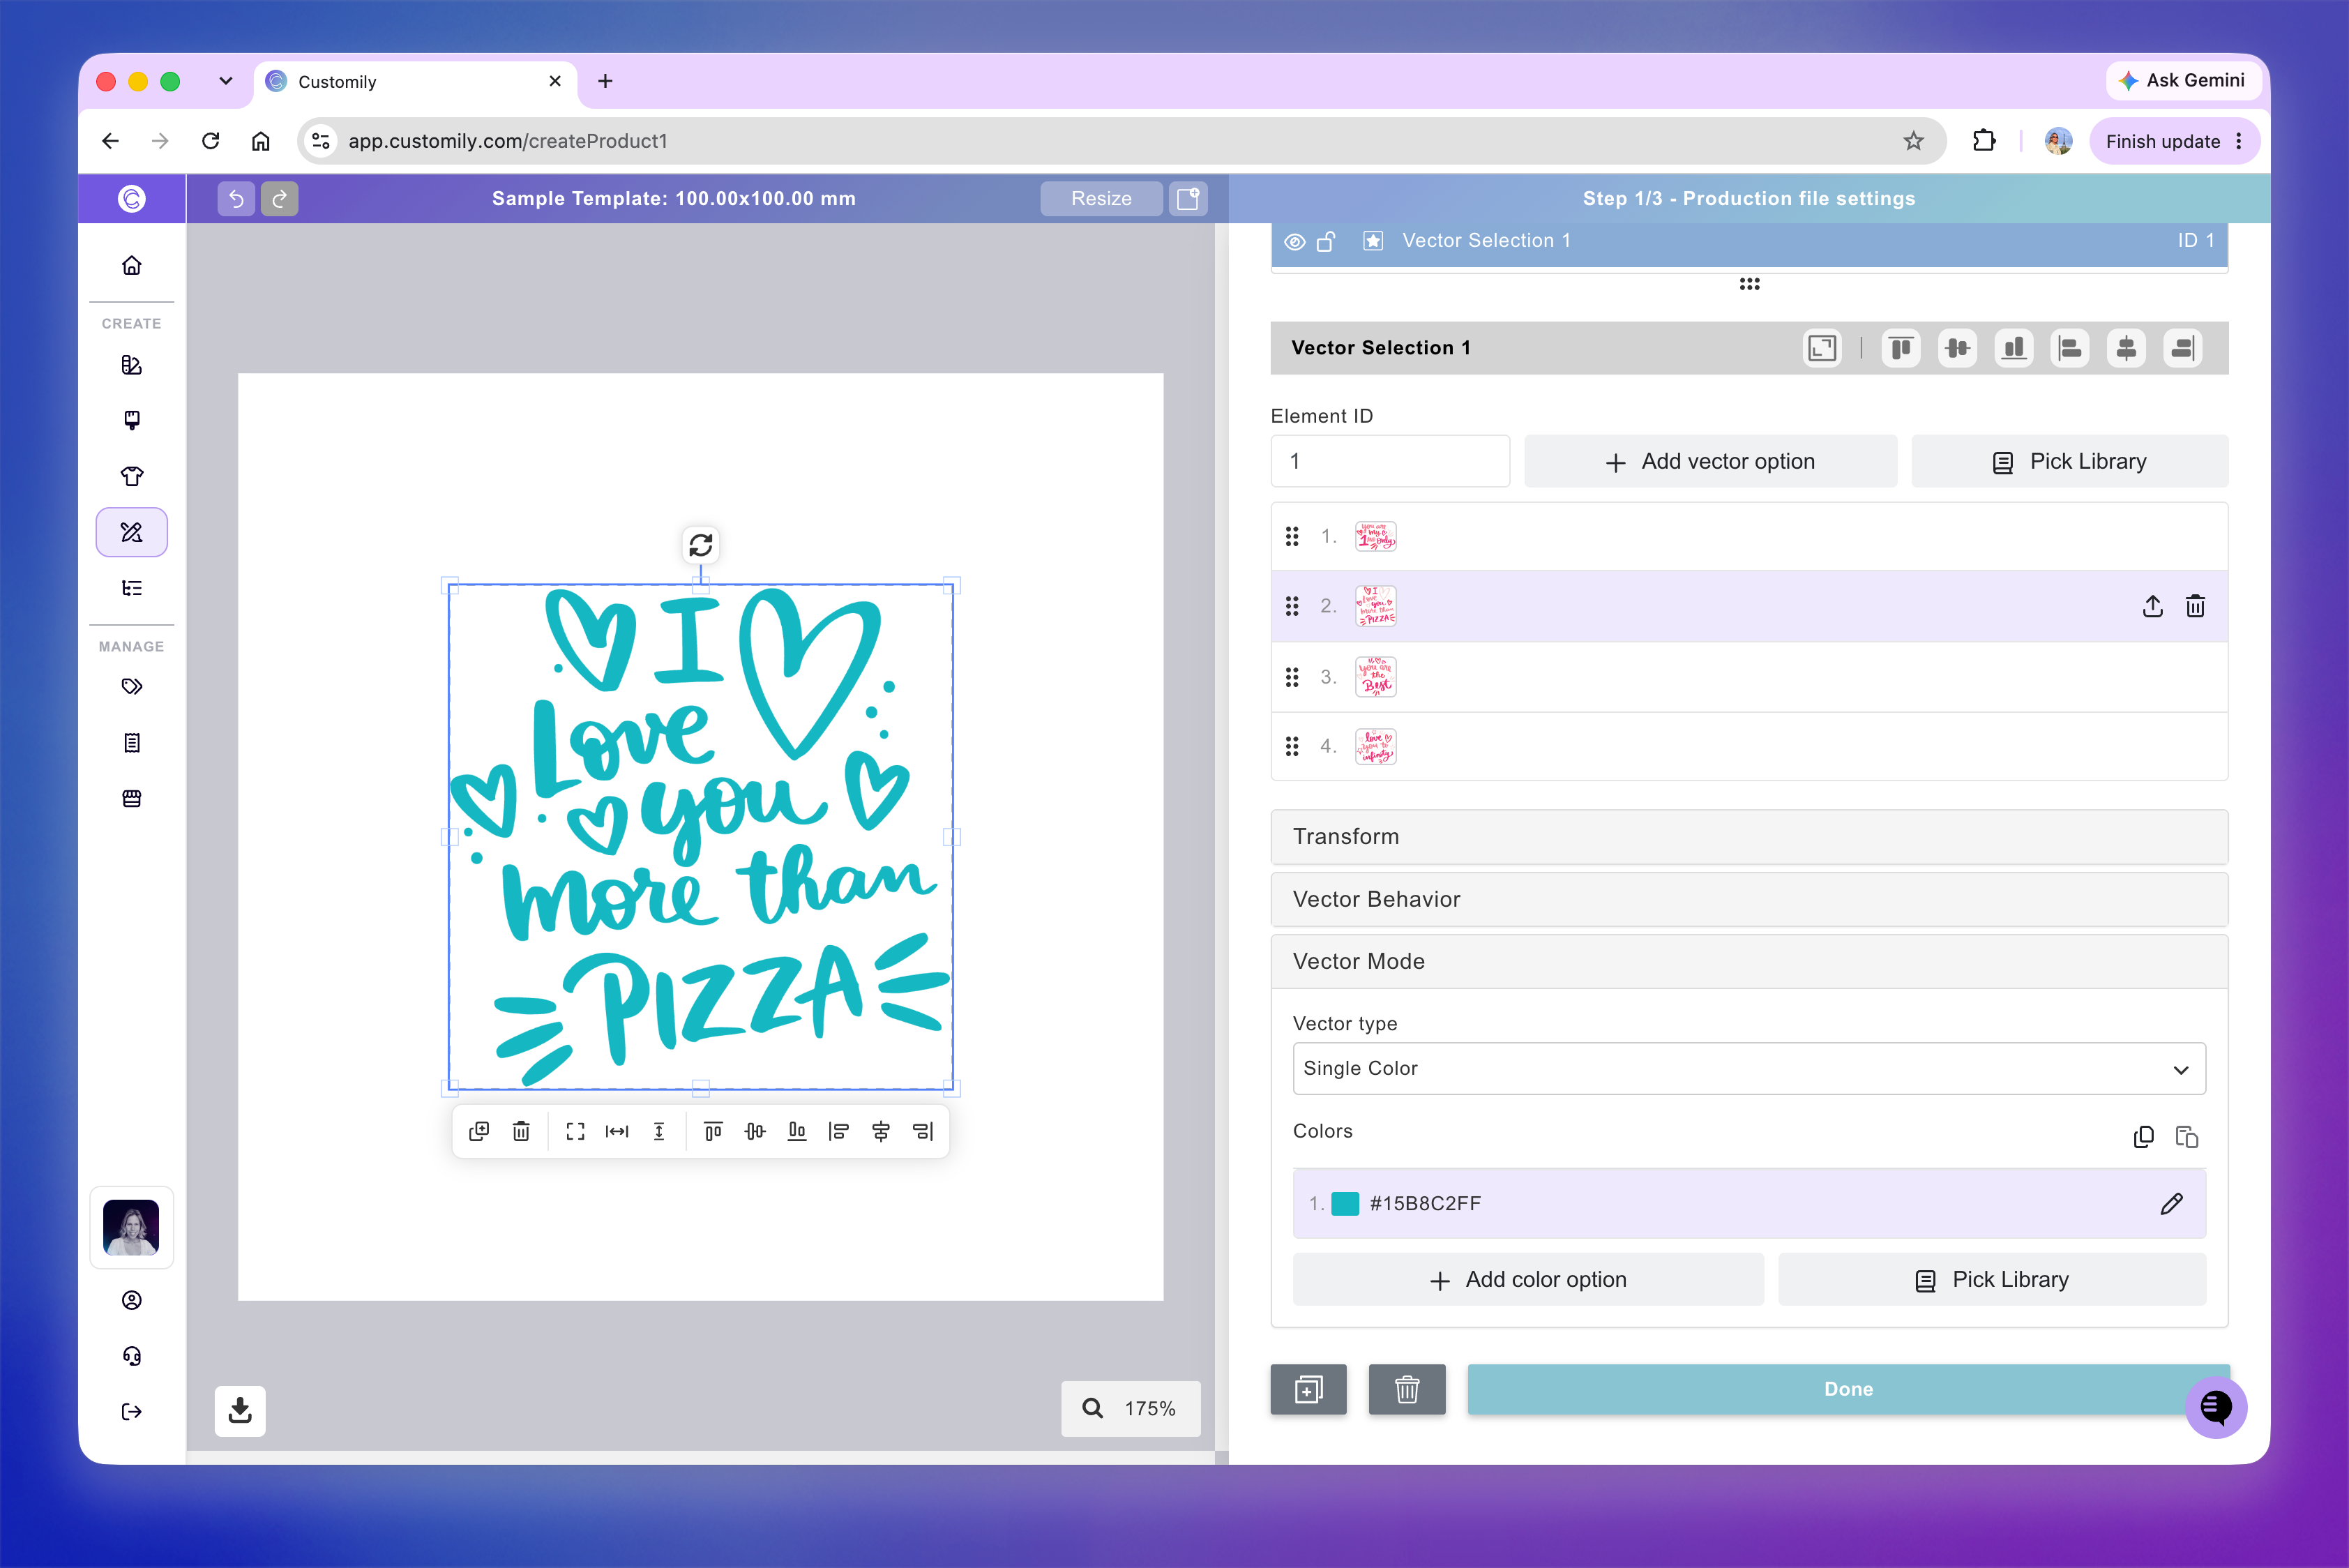The image size is (2349, 1568).
Task: Open the tags icon under Manage
Action: click(x=132, y=686)
